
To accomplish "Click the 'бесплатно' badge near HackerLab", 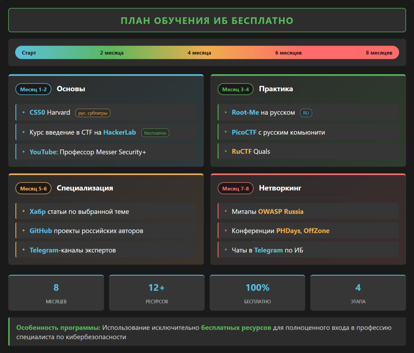I will [155, 133].
